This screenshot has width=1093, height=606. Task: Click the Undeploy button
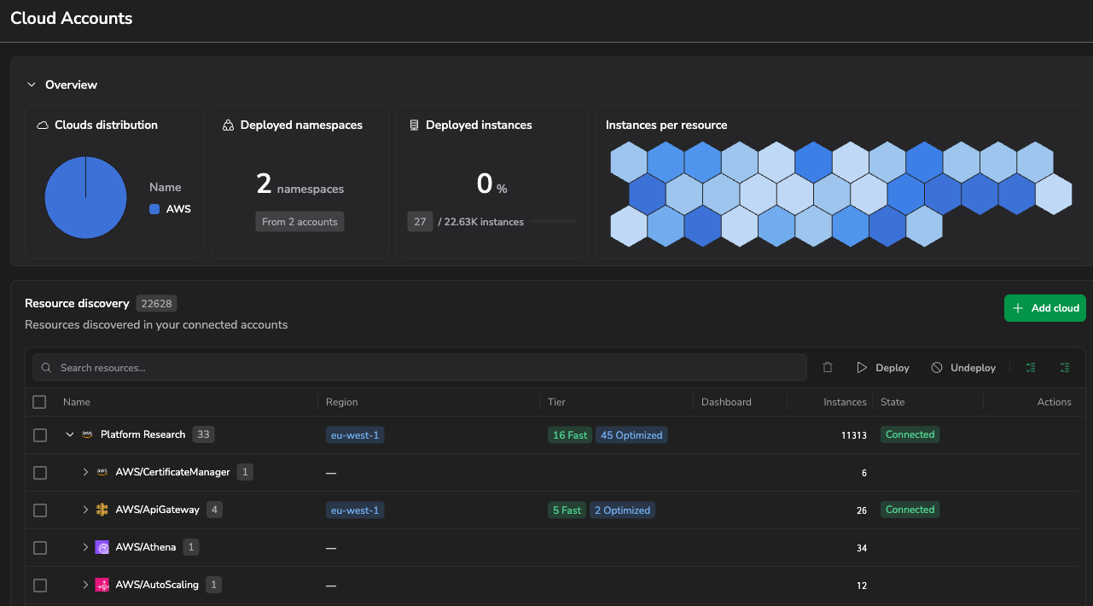click(x=963, y=368)
